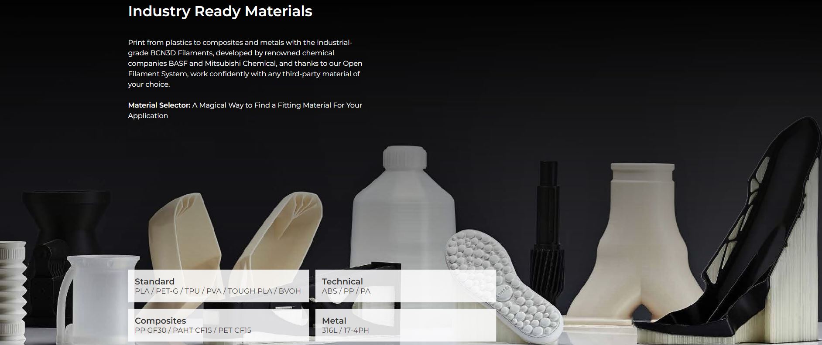Click the PP GF30 composite label
The image size is (822, 345).
click(x=151, y=330)
